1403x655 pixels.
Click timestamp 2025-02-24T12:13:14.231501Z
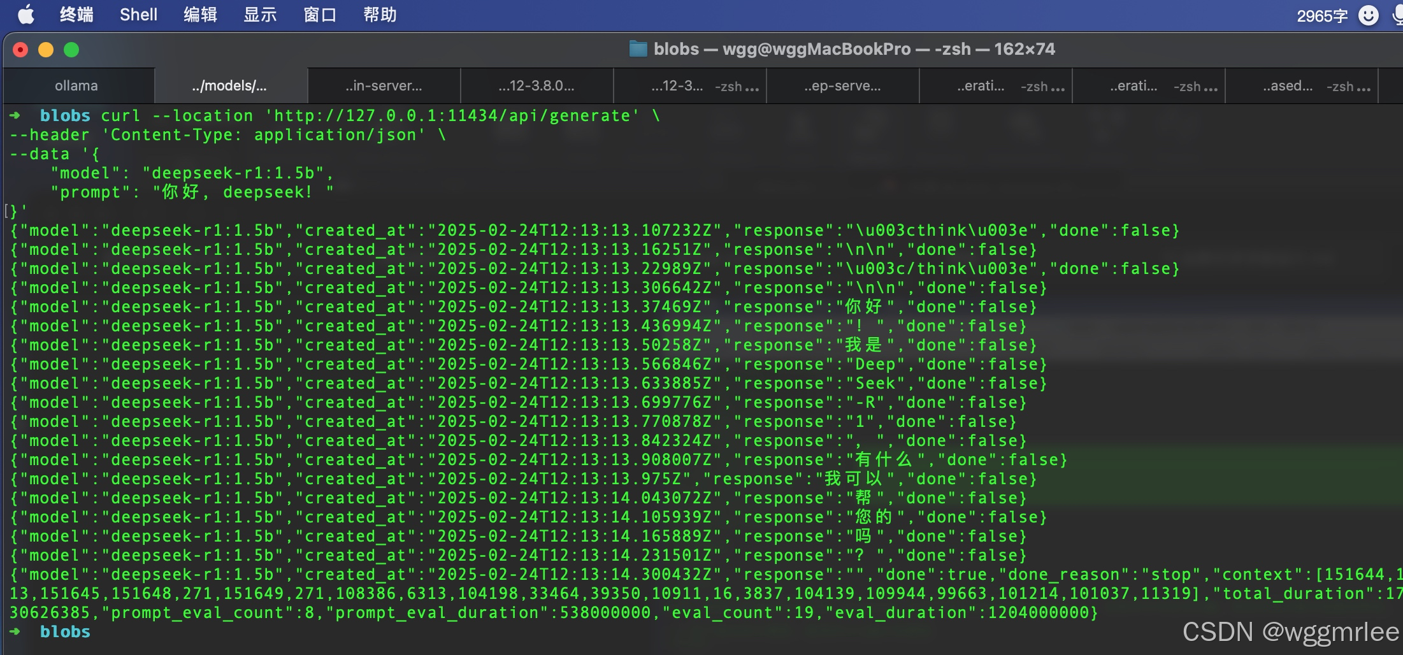point(574,556)
